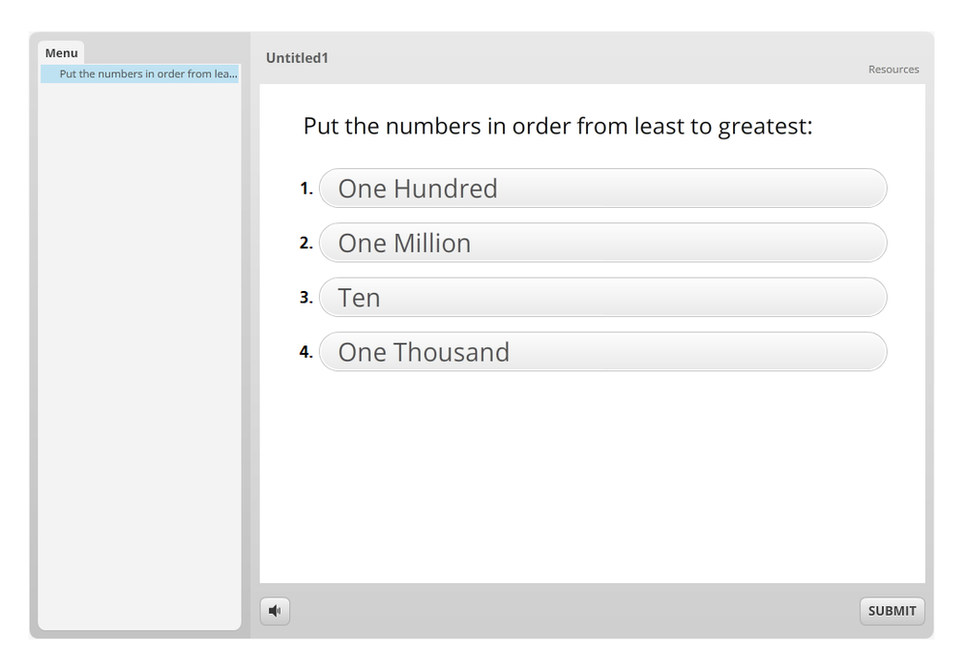The width and height of the screenshot is (966, 669).
Task: Click the number label '3.'
Action: 306,298
